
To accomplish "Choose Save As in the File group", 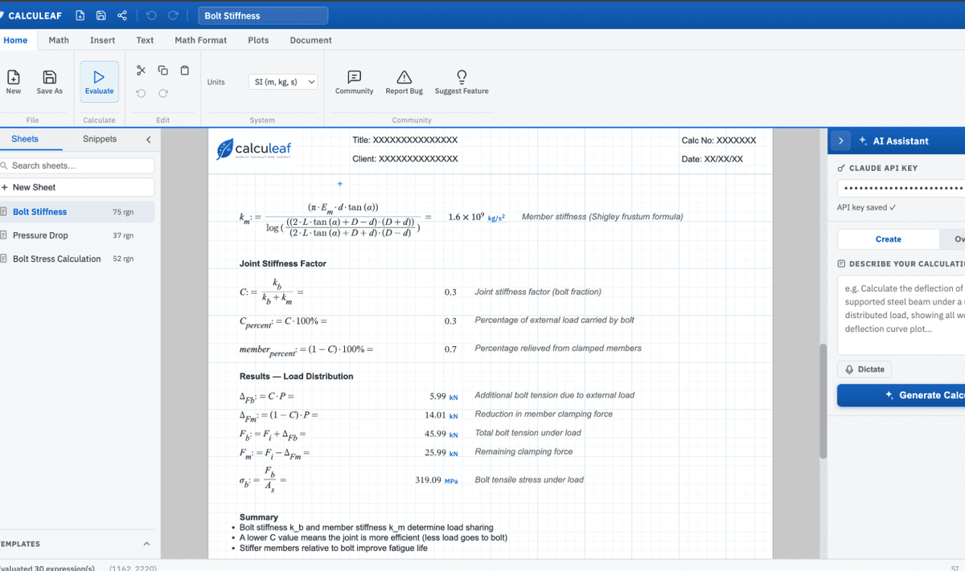I will click(x=49, y=82).
